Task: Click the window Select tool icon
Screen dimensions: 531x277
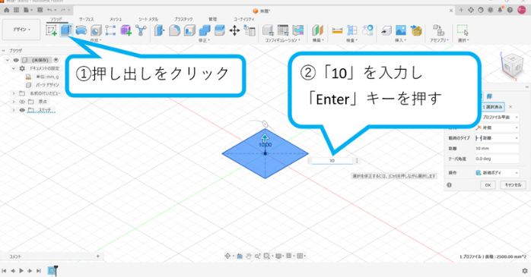Action: [x=463, y=30]
